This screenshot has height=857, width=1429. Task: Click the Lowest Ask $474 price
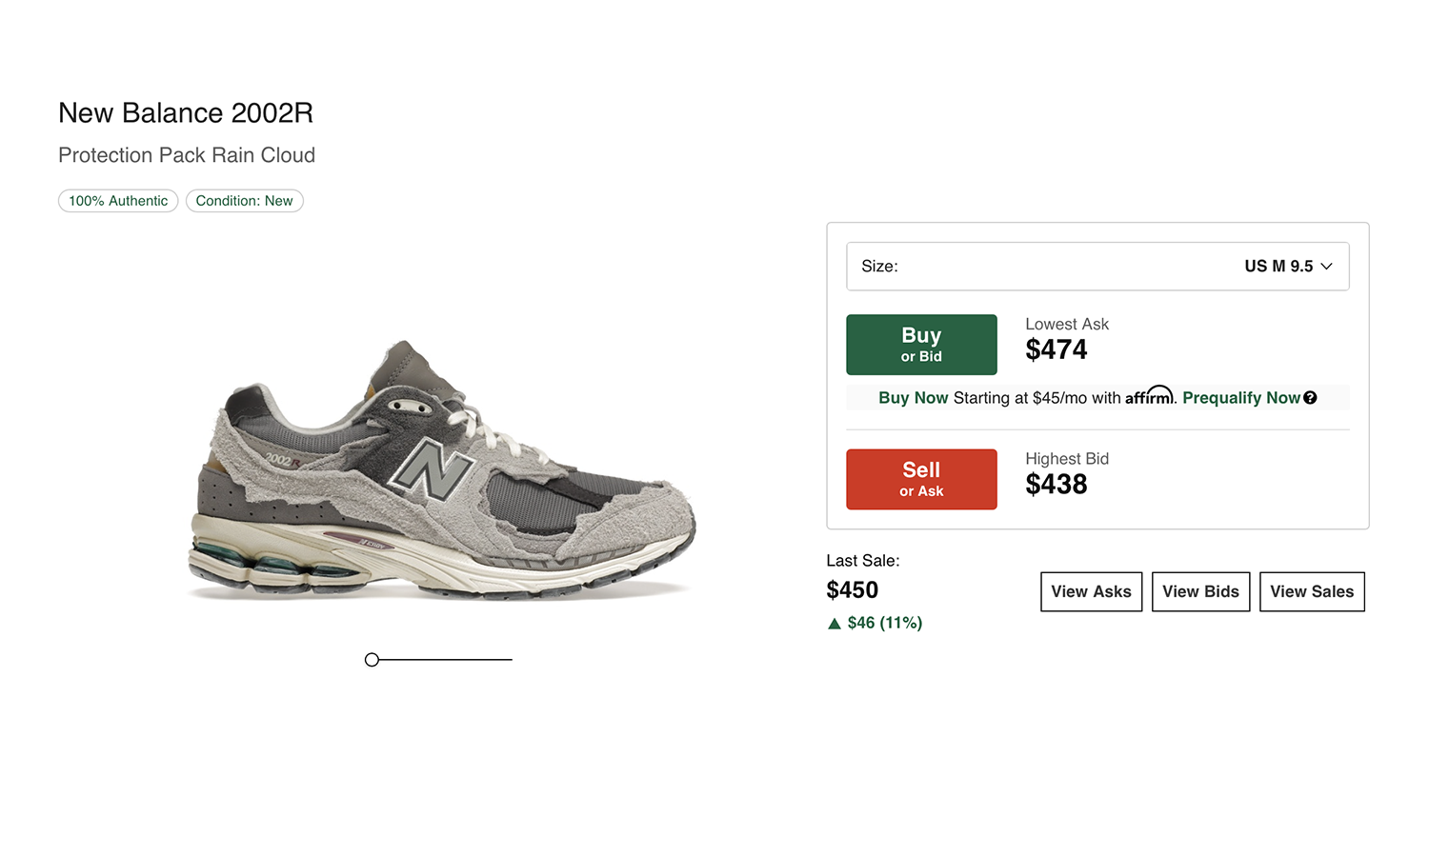tap(1056, 350)
